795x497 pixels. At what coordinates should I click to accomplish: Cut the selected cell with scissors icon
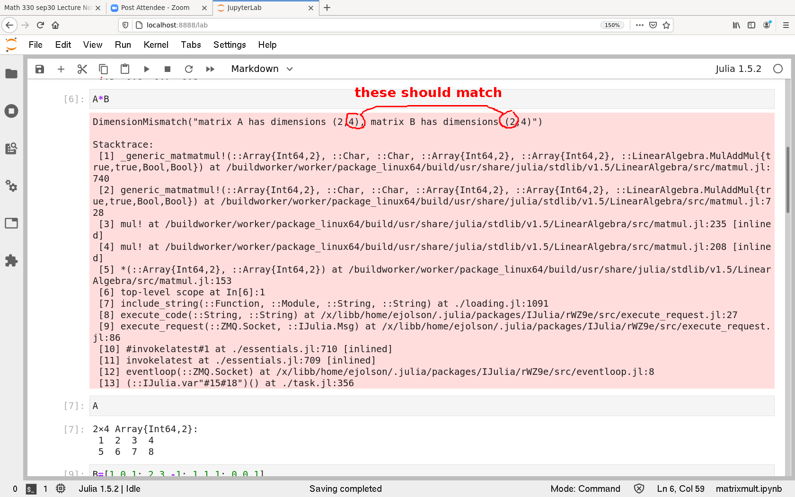tap(82, 69)
